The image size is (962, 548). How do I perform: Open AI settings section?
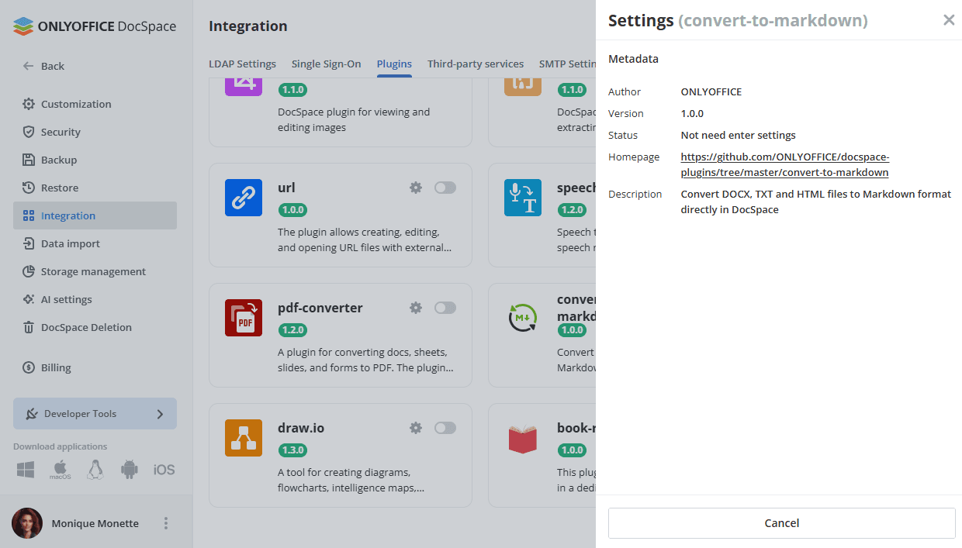pos(95,299)
